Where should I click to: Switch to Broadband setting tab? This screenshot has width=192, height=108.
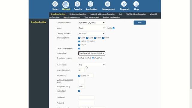[58, 14]
